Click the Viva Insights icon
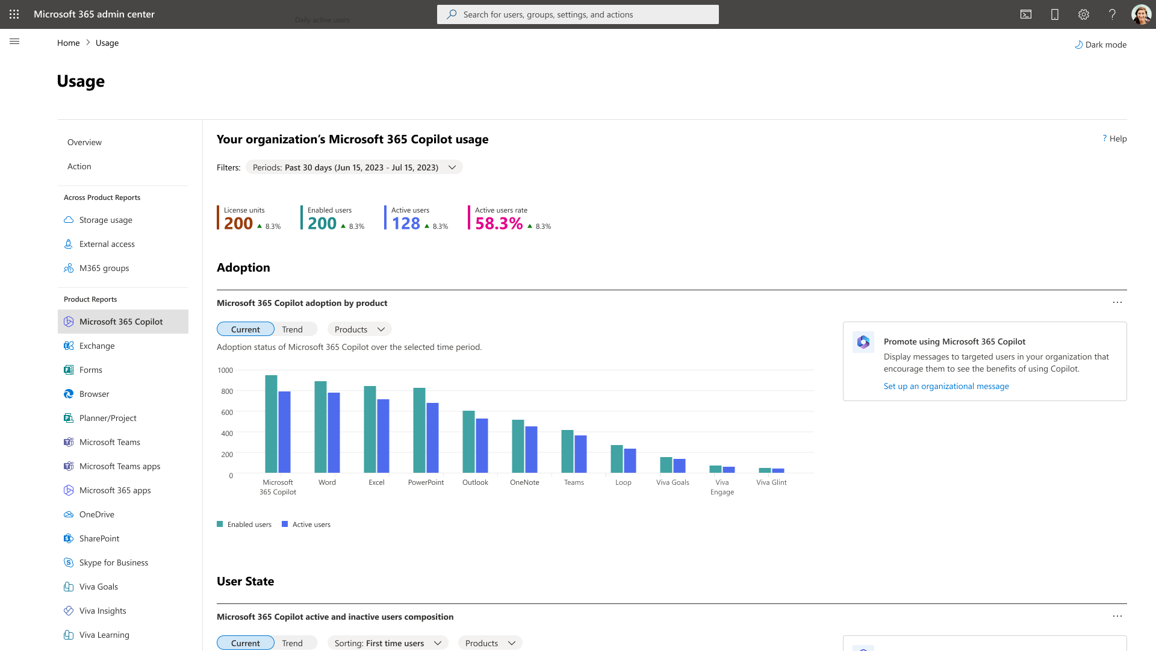The width and height of the screenshot is (1156, 651). tap(69, 611)
